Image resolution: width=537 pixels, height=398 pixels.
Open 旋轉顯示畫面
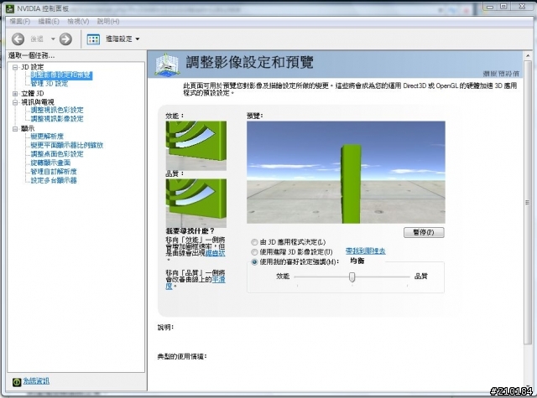point(50,163)
